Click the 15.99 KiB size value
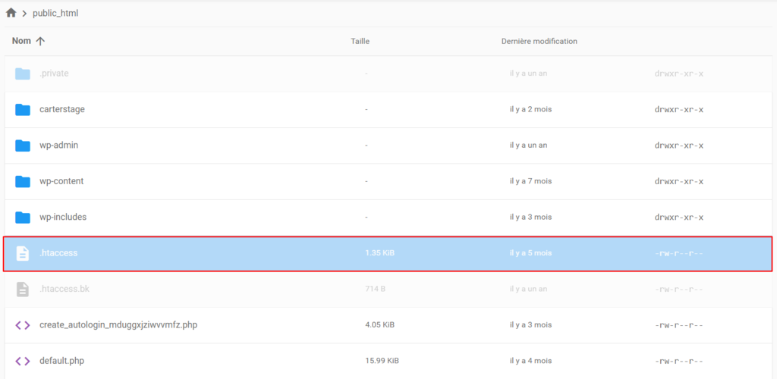 click(382, 361)
